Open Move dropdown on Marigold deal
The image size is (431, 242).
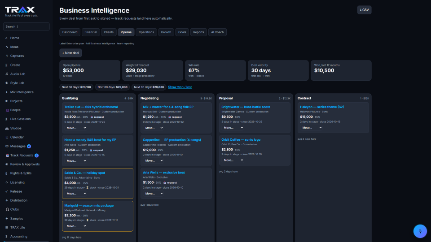[76, 226]
